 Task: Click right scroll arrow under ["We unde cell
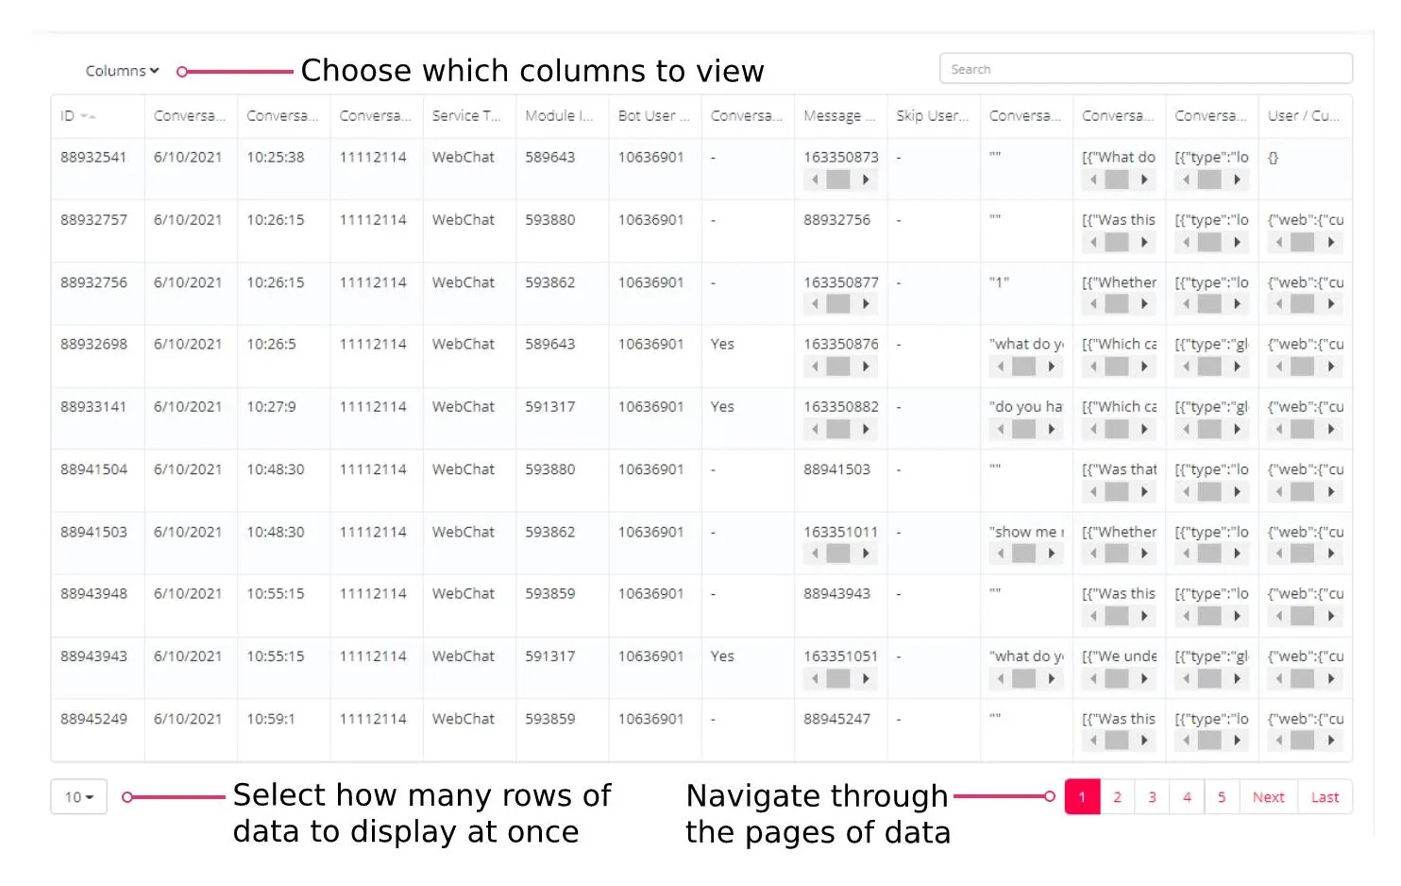point(1143,678)
